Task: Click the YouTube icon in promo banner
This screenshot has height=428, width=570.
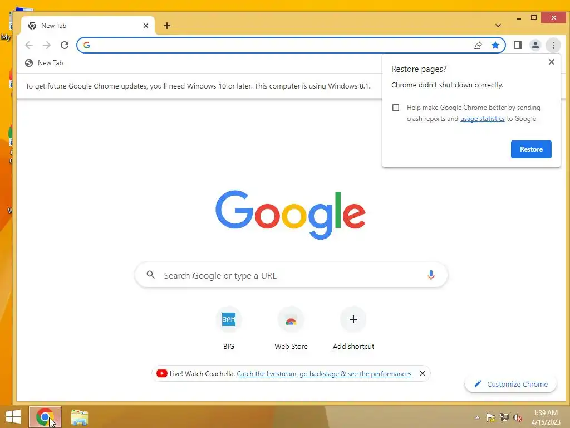Action: pos(162,374)
